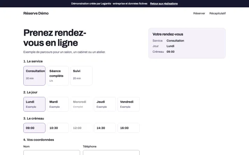Follow the Retour aux réalisations link

click(x=164, y=3)
